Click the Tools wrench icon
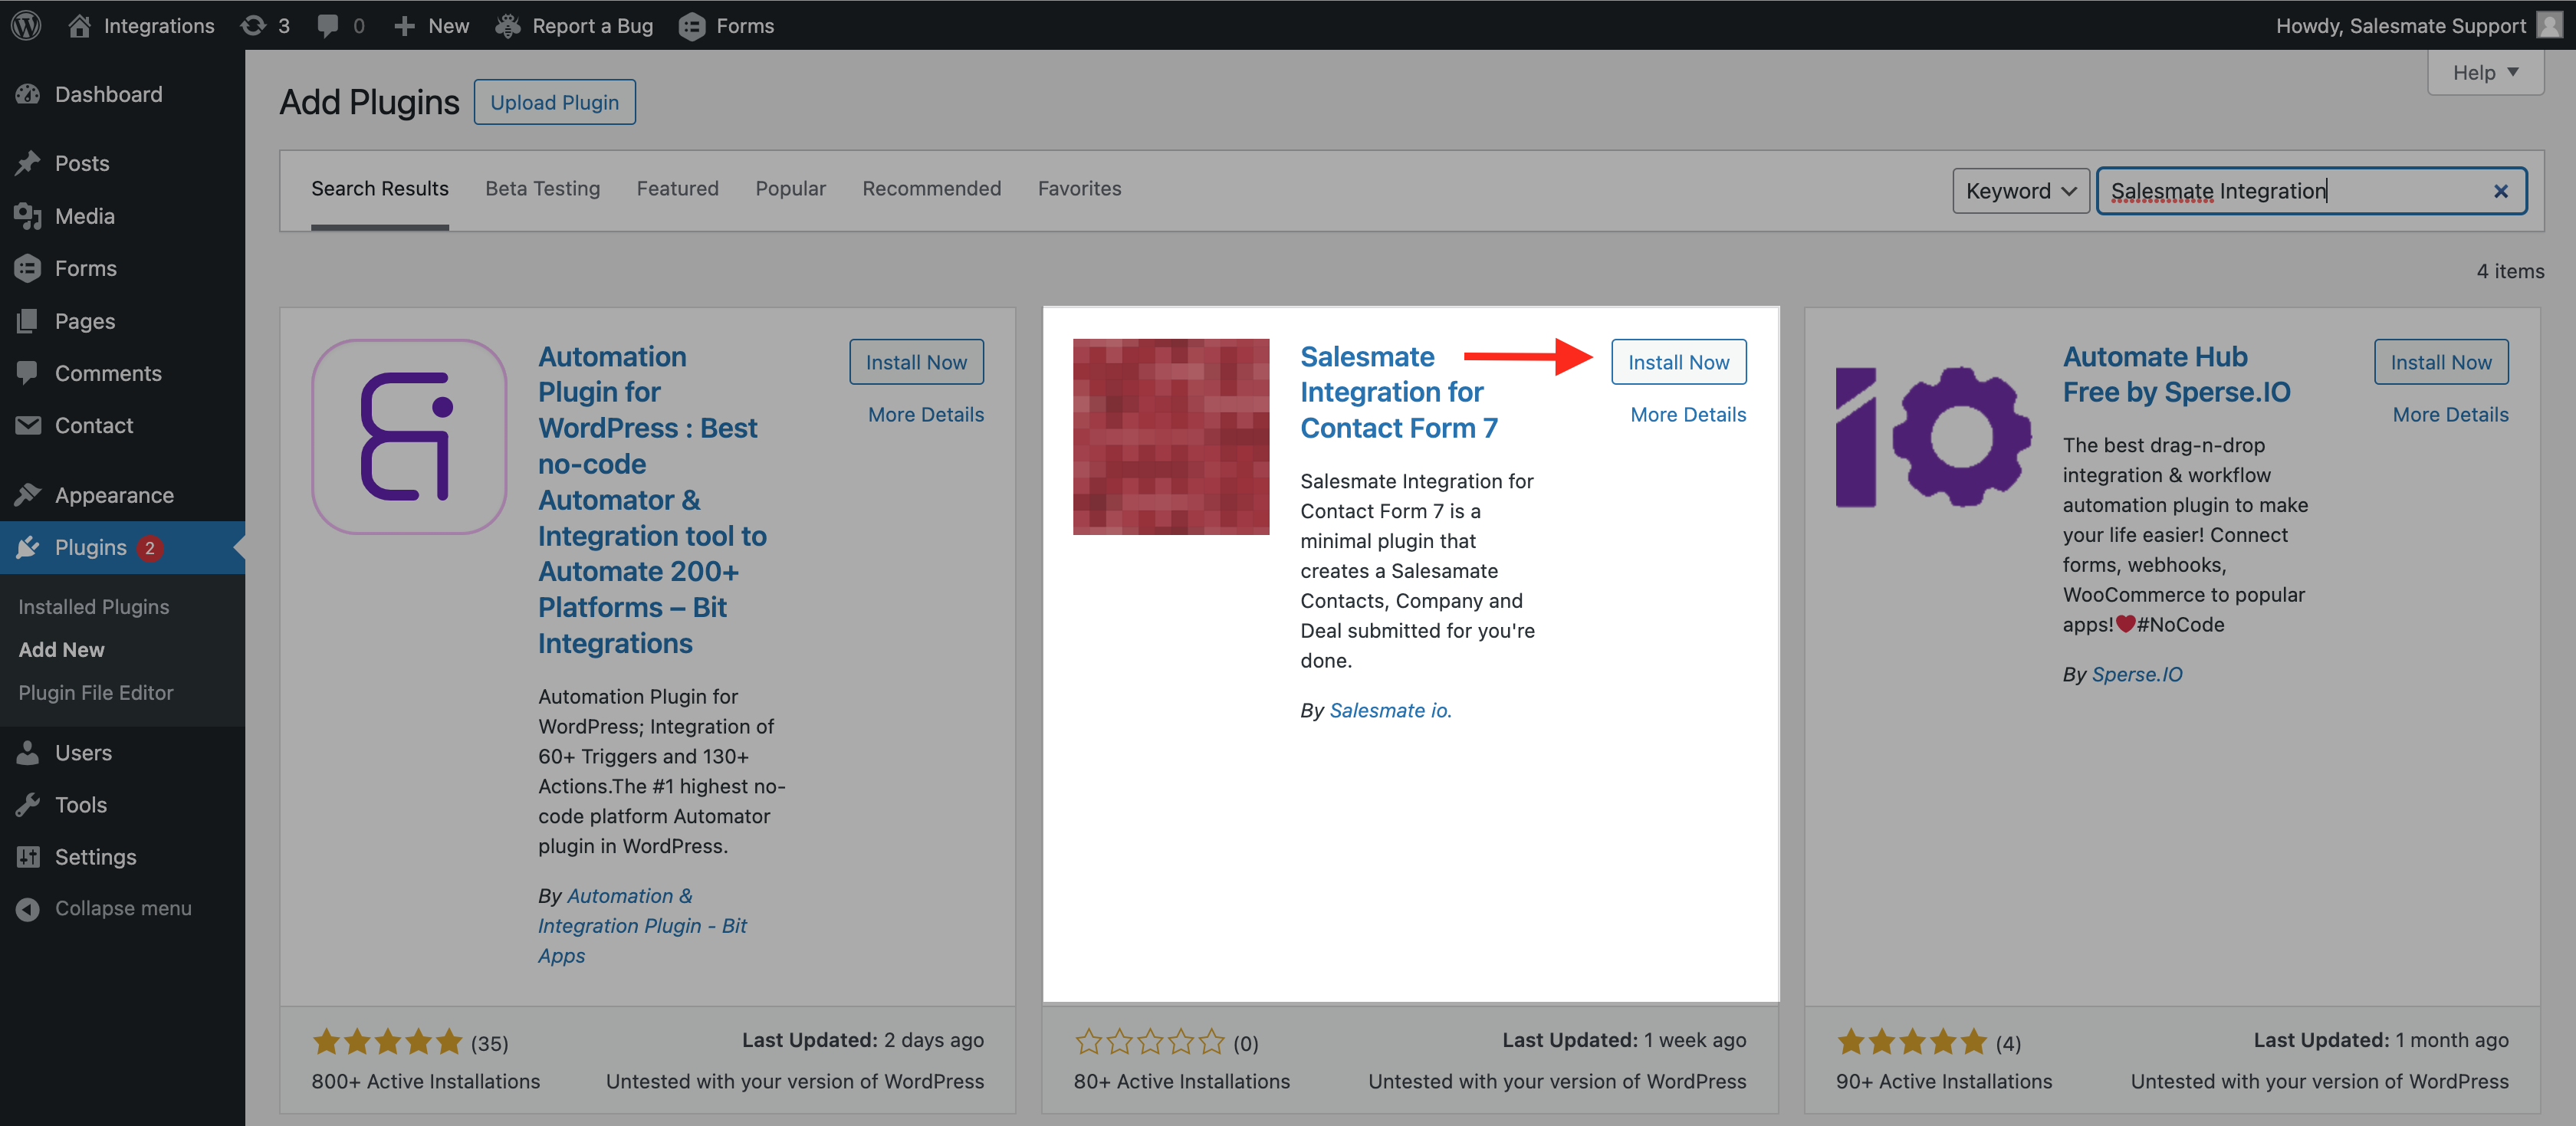 tap(28, 804)
